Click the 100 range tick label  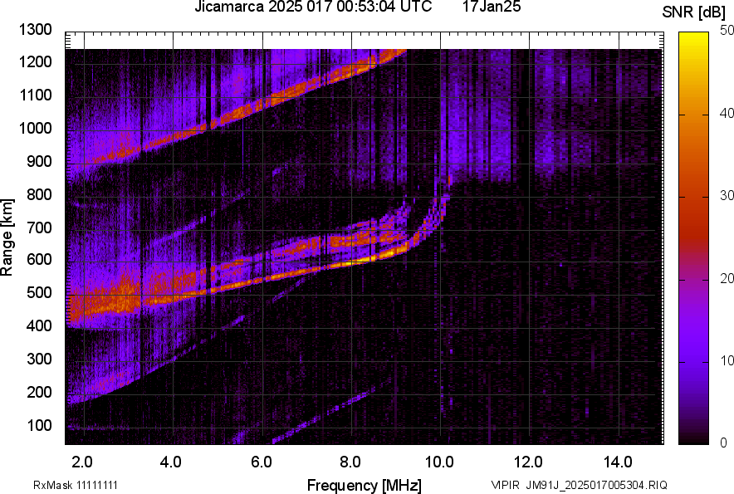[39, 425]
